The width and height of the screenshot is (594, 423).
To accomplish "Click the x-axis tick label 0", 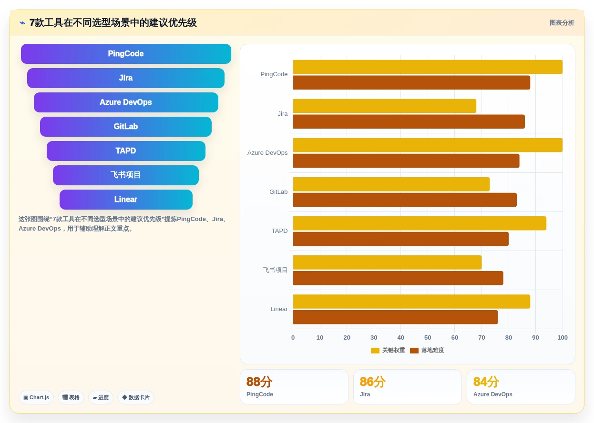I will pos(293,338).
